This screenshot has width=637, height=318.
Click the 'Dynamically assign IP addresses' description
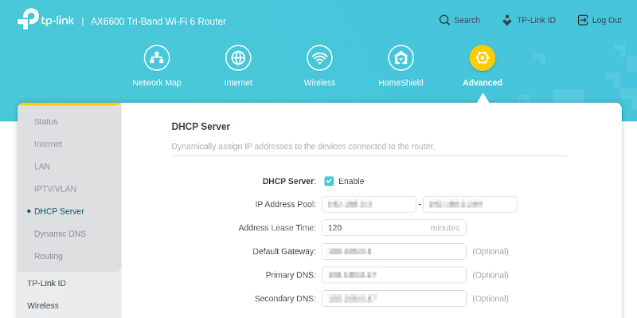click(303, 147)
